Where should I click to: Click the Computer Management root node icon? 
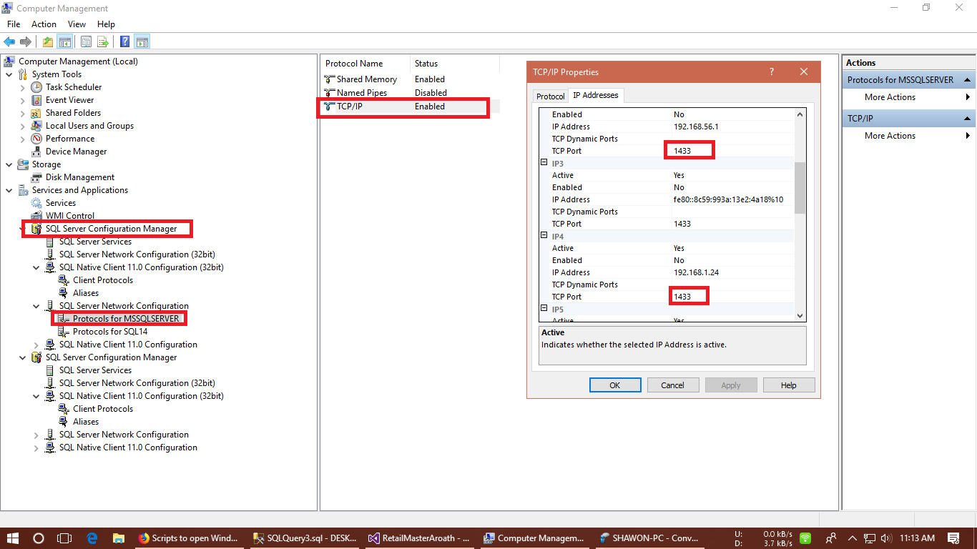9,61
